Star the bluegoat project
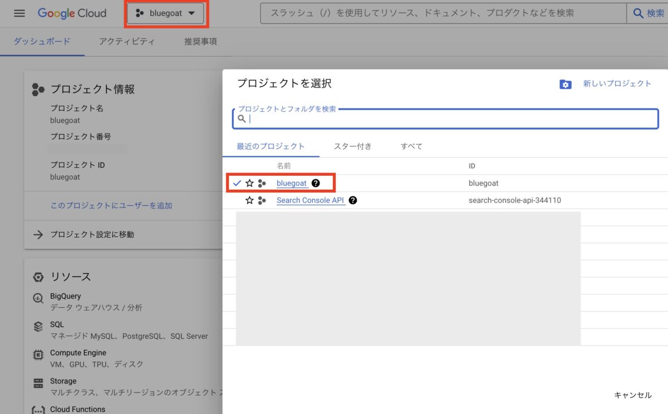The image size is (668, 414). [x=249, y=183]
